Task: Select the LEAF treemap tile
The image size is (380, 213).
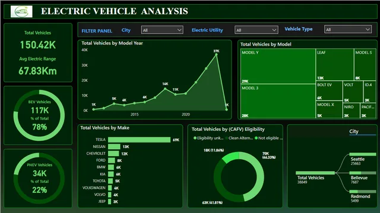Action: (335, 64)
